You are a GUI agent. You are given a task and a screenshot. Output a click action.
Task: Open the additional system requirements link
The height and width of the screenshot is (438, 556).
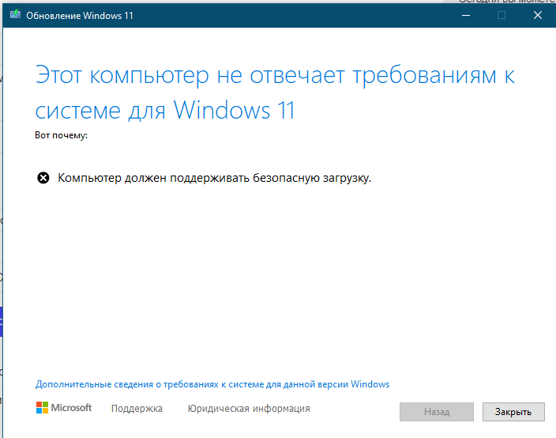tap(212, 384)
